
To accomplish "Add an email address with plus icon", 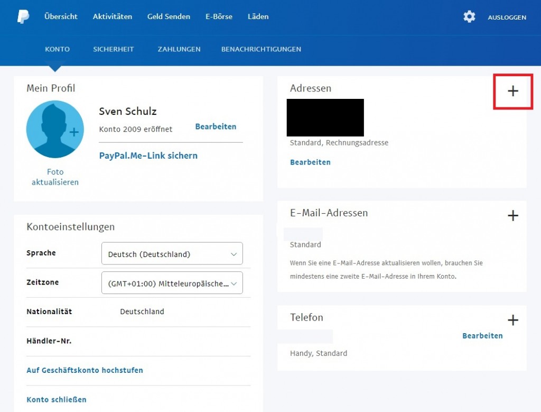I will pyautogui.click(x=512, y=216).
